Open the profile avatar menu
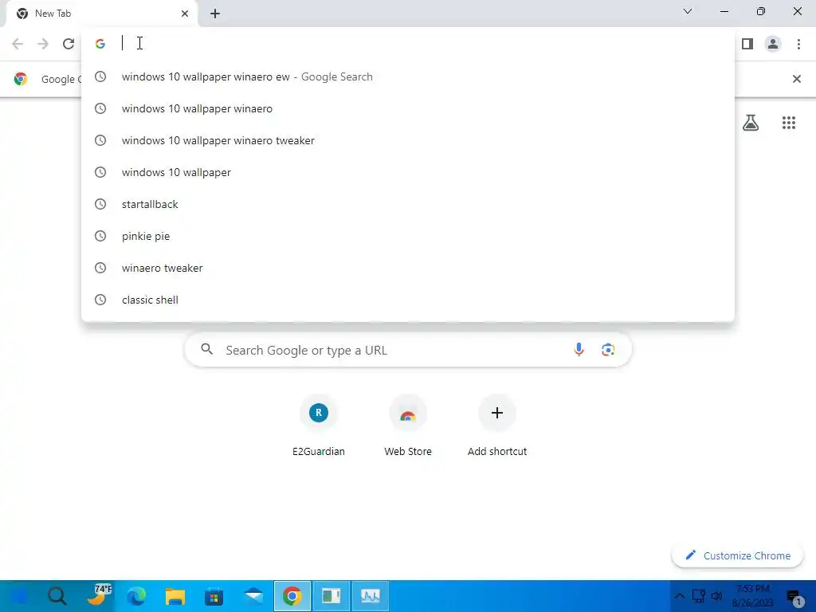The width and height of the screenshot is (816, 612). 773,44
